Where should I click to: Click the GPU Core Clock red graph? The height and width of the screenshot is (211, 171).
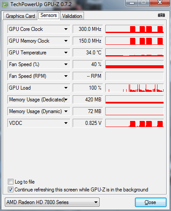click(134, 29)
